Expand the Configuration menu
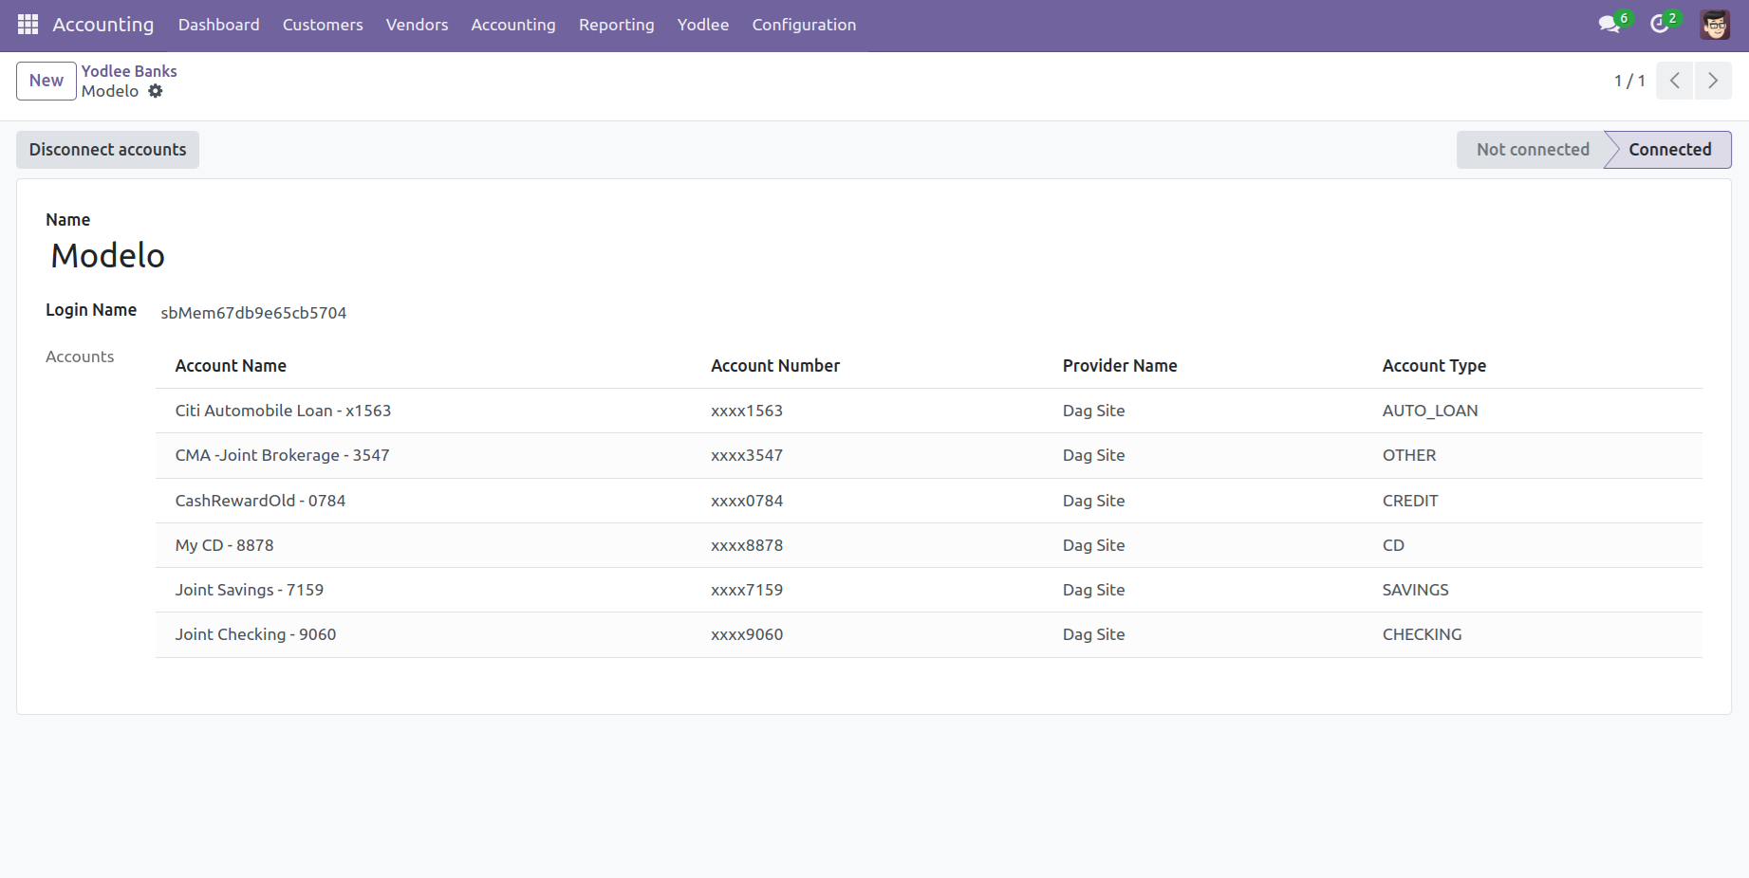1749x878 pixels. [804, 25]
